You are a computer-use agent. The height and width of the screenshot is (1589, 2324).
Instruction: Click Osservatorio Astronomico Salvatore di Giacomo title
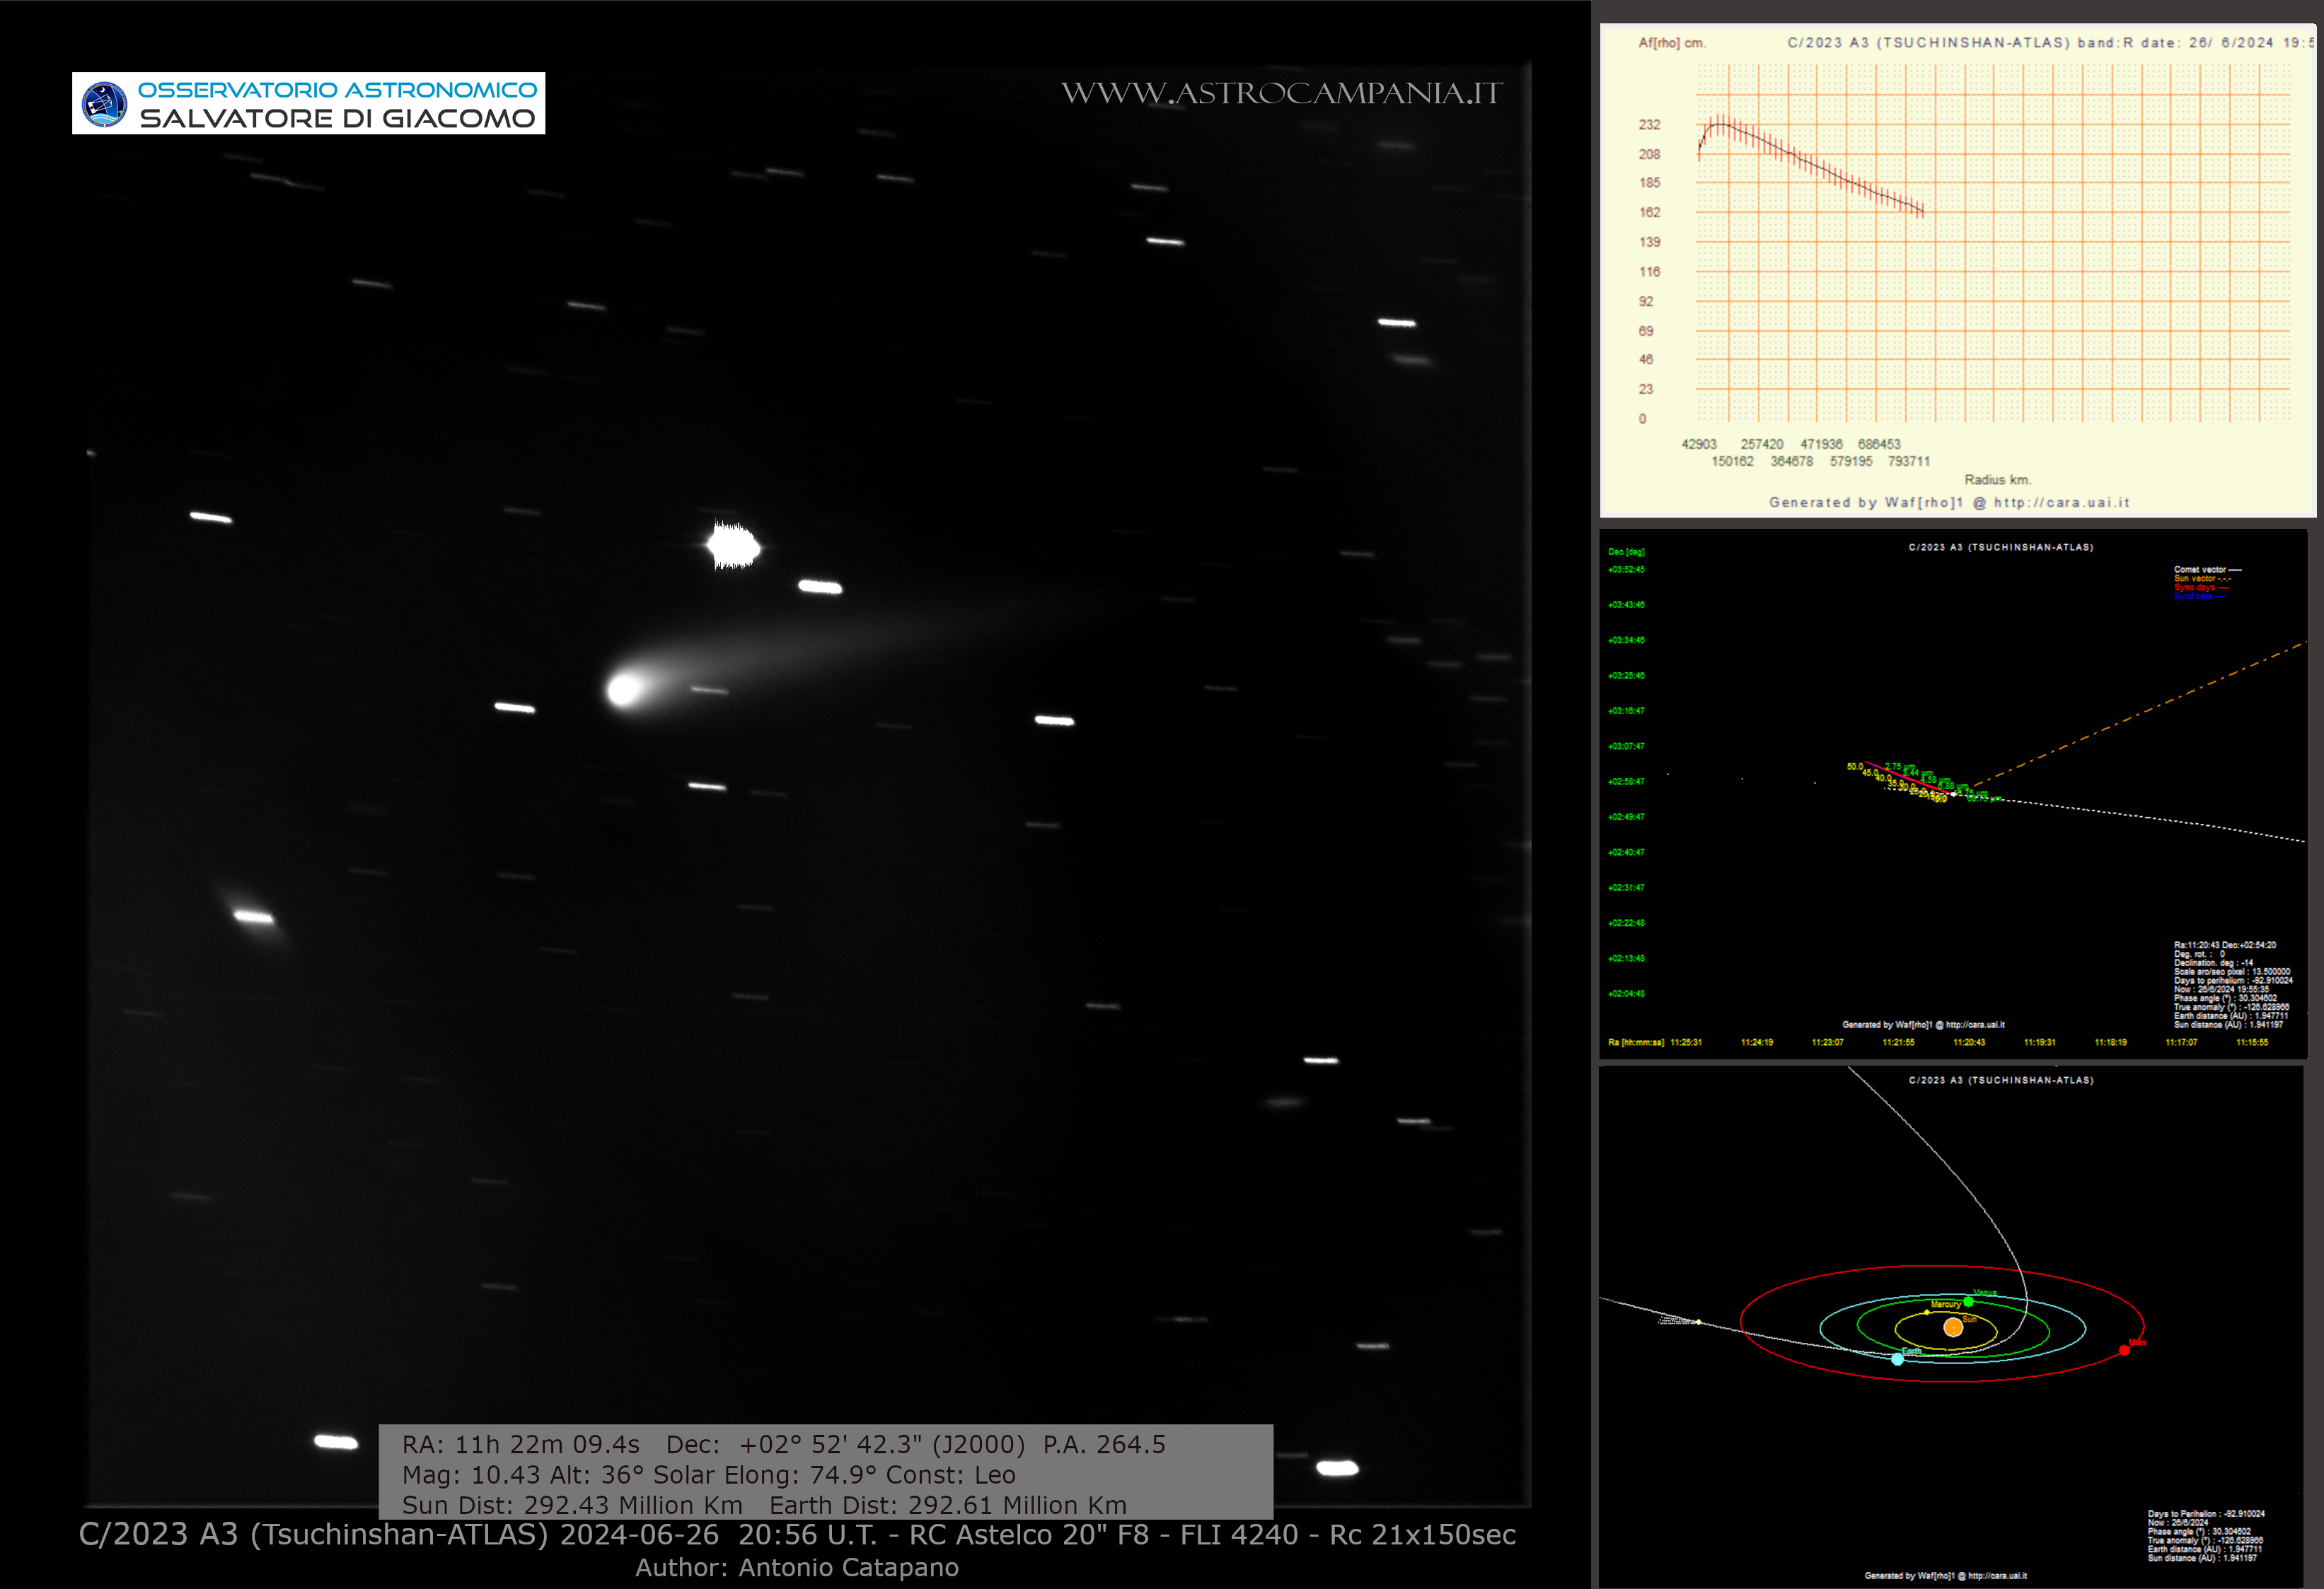point(337,104)
